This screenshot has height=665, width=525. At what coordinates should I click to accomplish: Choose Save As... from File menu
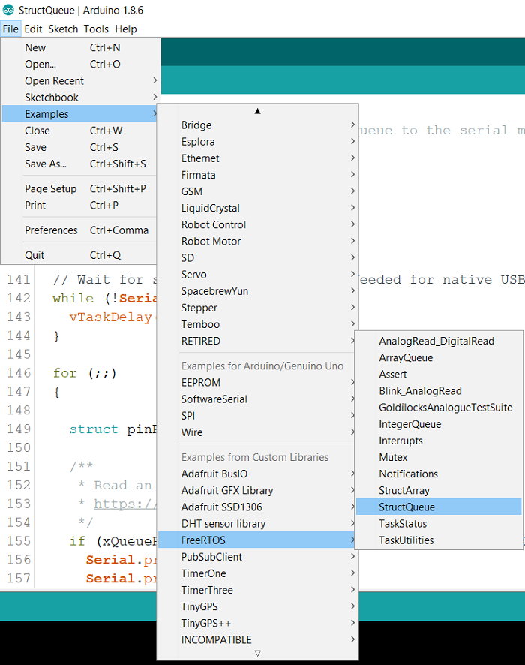(46, 164)
